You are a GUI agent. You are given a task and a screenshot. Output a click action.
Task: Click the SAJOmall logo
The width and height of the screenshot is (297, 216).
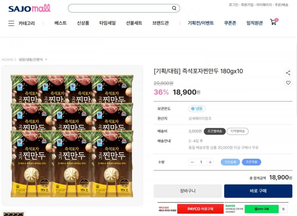pyautogui.click(x=29, y=8)
